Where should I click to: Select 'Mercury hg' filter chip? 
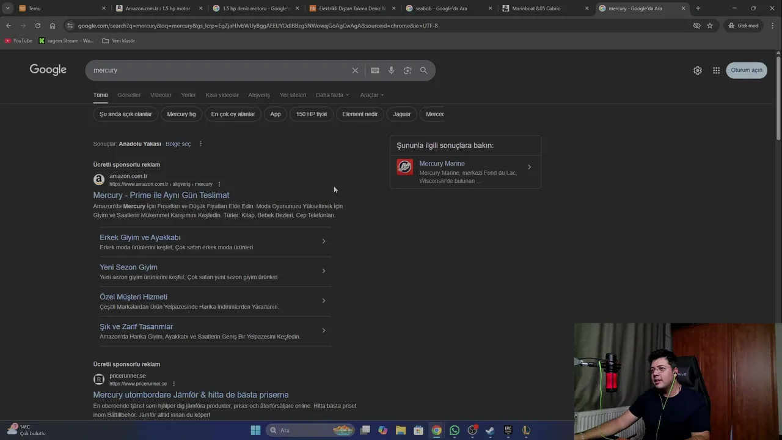tap(181, 114)
